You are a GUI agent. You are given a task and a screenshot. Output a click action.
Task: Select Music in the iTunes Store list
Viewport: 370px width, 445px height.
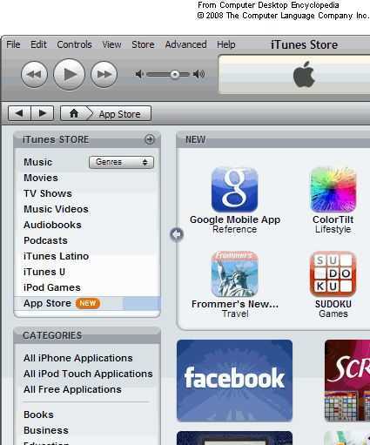point(38,162)
